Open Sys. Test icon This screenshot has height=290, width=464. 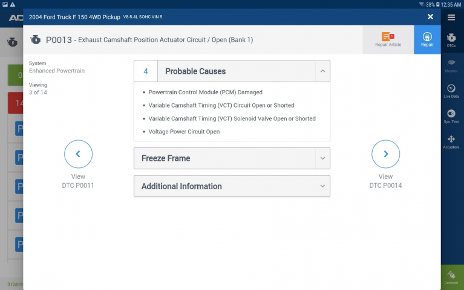(x=451, y=117)
